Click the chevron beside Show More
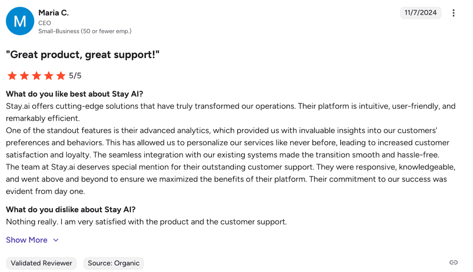Image resolution: width=473 pixels, height=272 pixels. coord(56,240)
